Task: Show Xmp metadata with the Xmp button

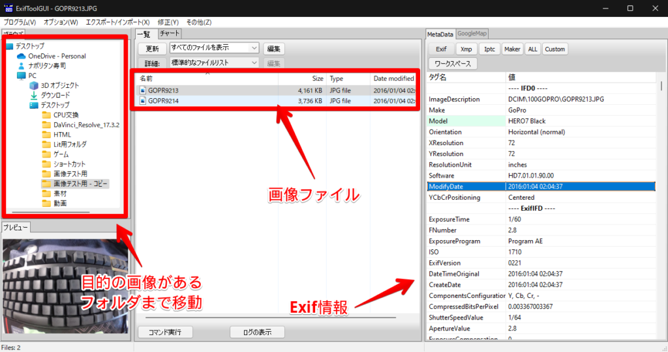Action: coord(466,49)
